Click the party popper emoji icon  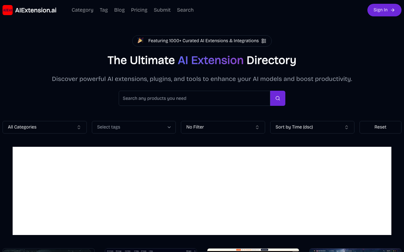[140, 41]
